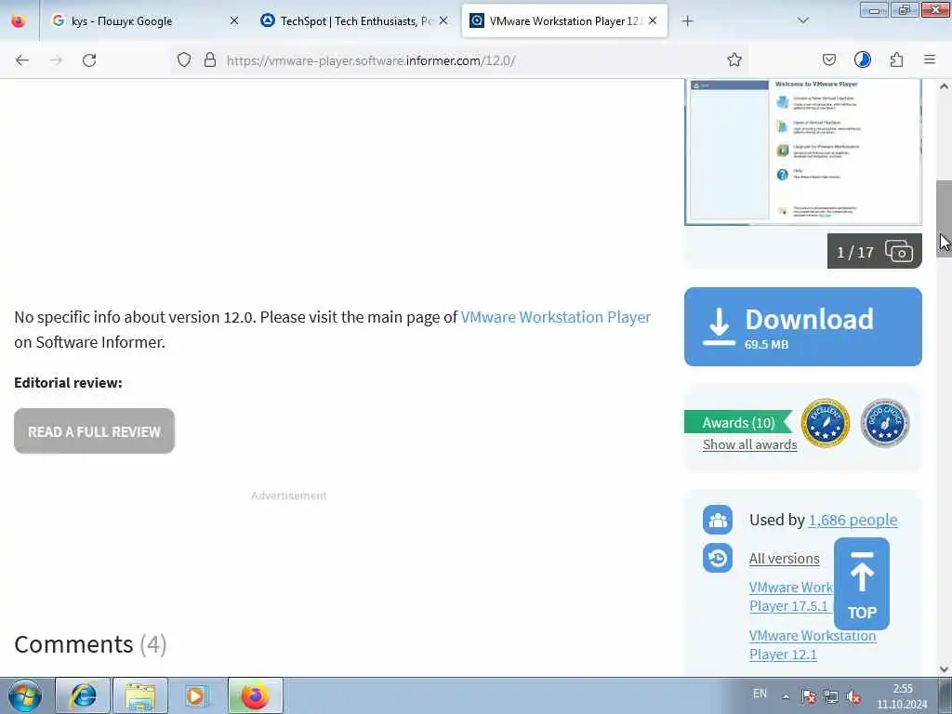Follow the VMware Workstation Player link in text
This screenshot has height=714, width=952.
tap(556, 317)
